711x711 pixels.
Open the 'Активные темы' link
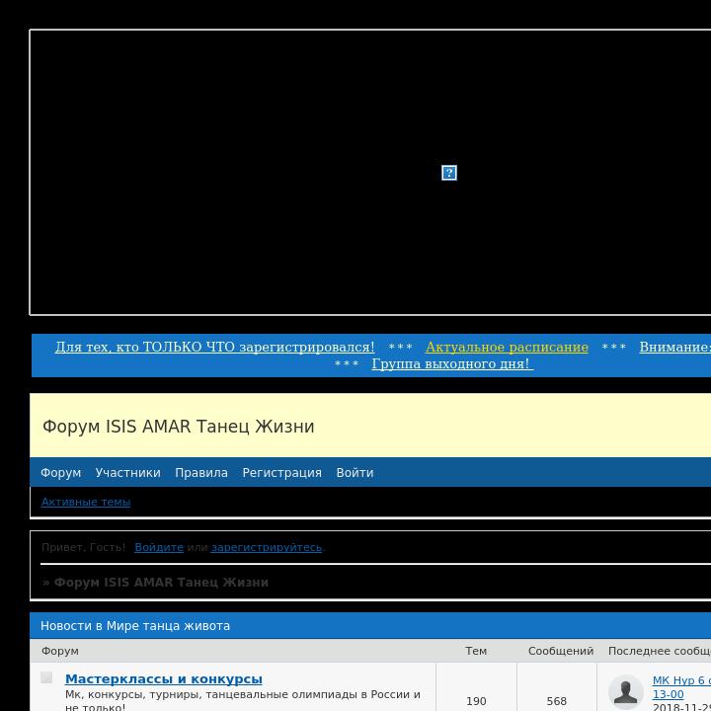(86, 502)
